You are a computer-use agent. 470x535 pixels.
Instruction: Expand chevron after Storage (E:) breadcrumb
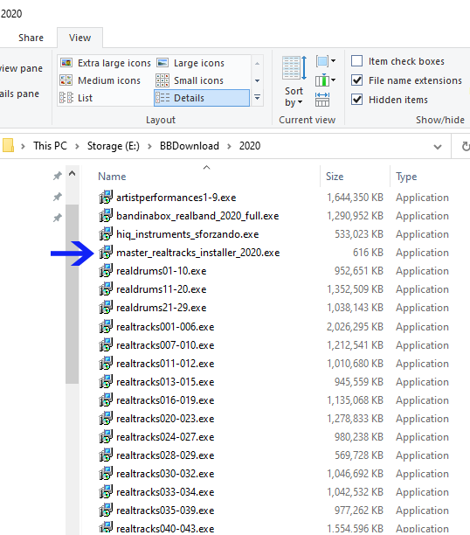[149, 146]
